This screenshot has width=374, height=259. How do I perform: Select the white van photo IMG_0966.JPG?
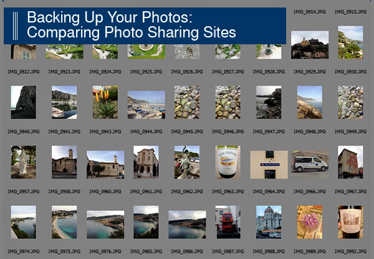310,165
